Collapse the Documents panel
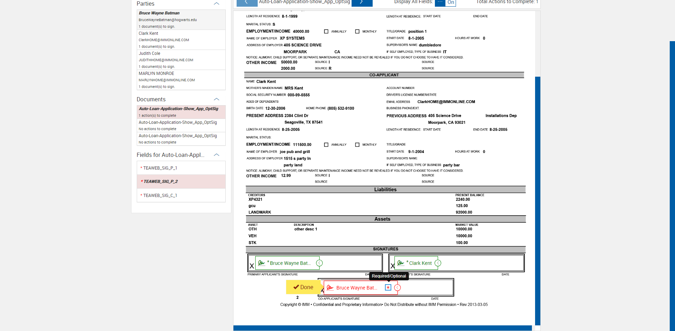 click(217, 99)
